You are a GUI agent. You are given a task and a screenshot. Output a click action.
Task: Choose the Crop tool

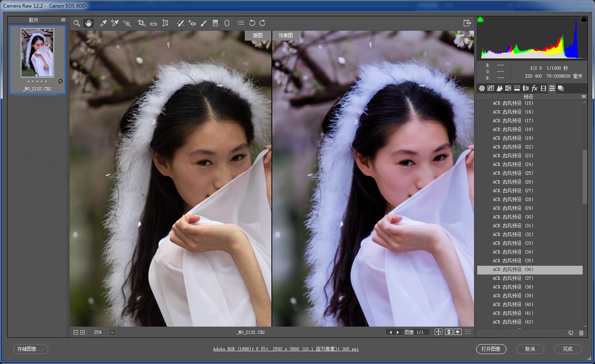(141, 23)
